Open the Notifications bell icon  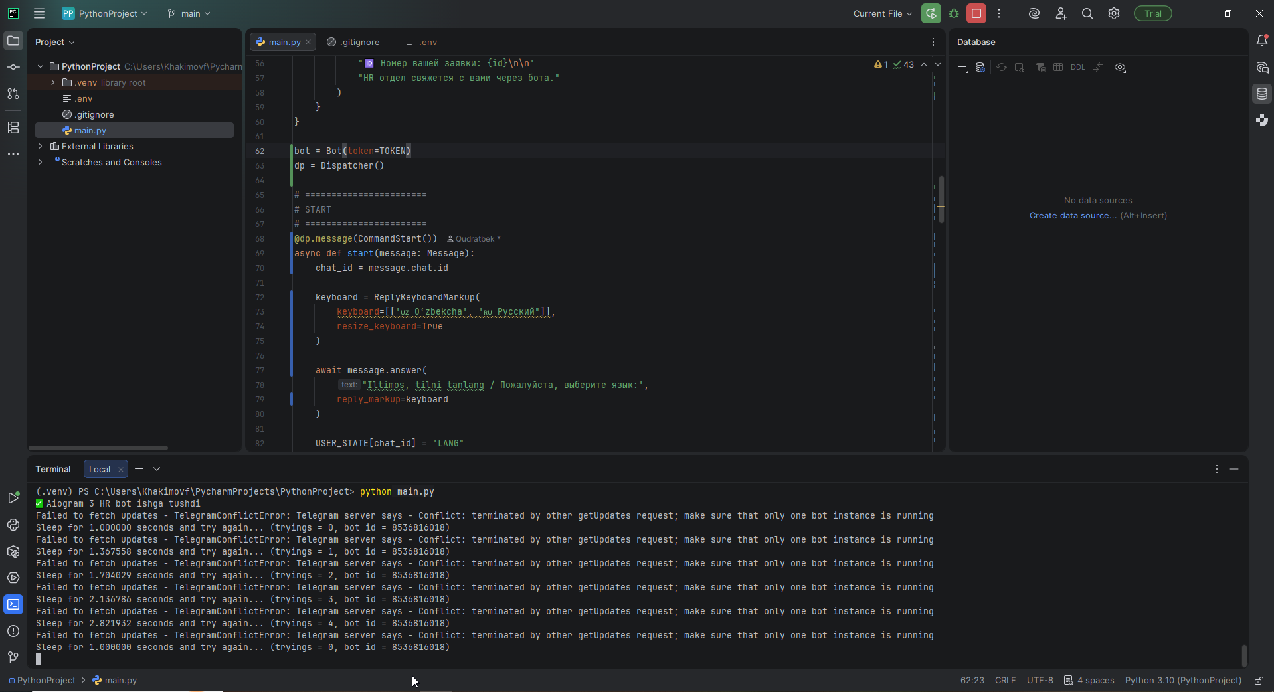pos(1262,41)
